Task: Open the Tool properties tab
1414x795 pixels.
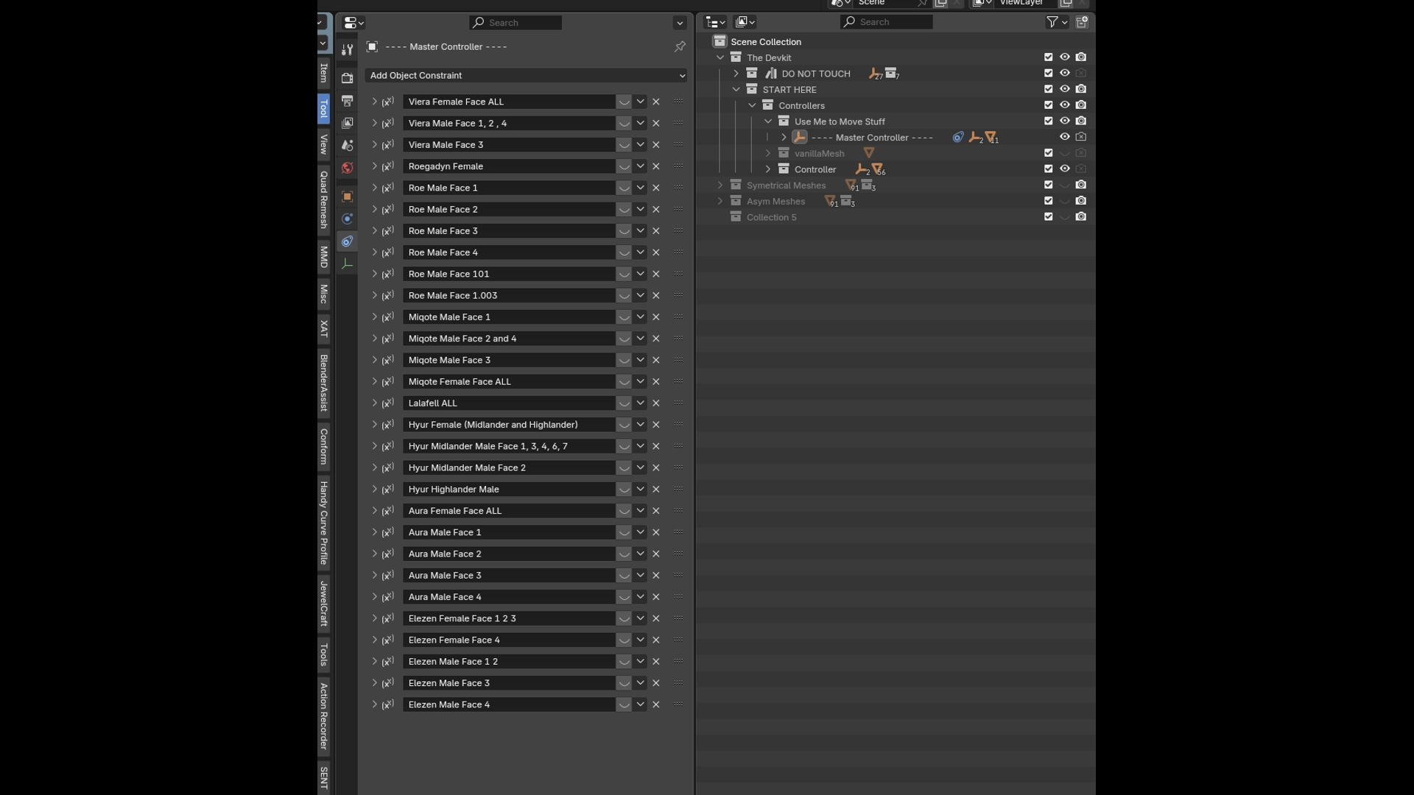Action: click(x=347, y=50)
